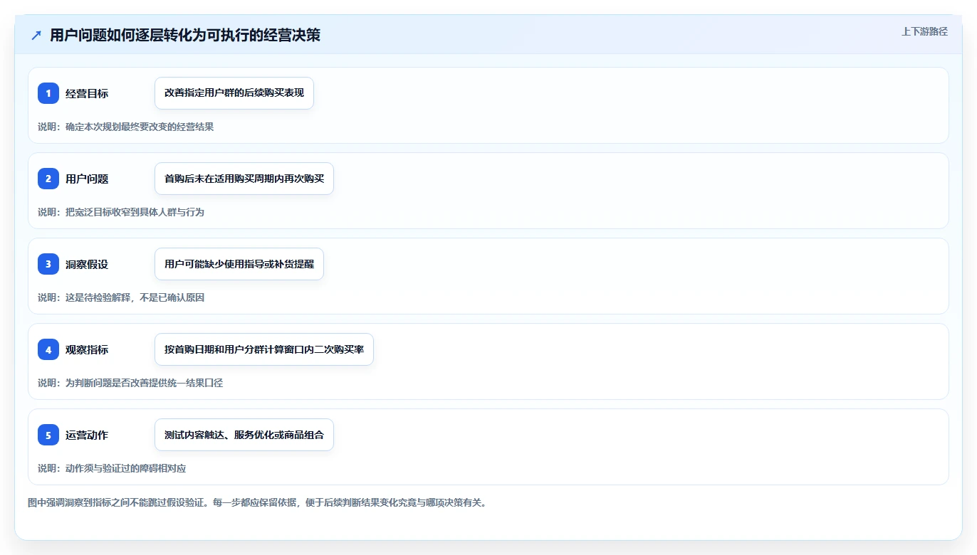Select step badge number 5

[x=48, y=435]
